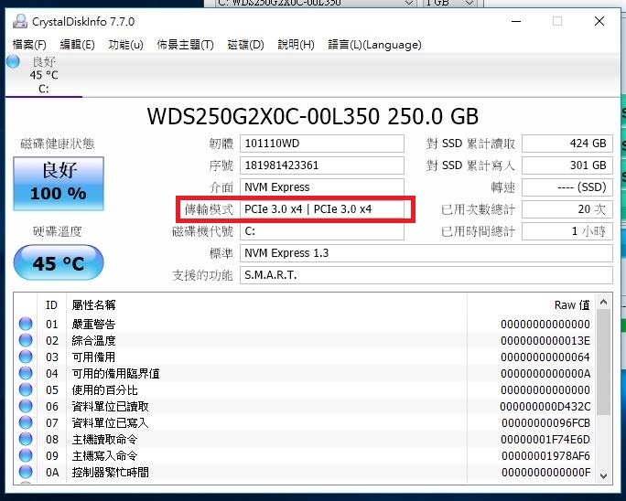Click power on hours value 1 小時
626x501 pixels.
pyautogui.click(x=567, y=231)
